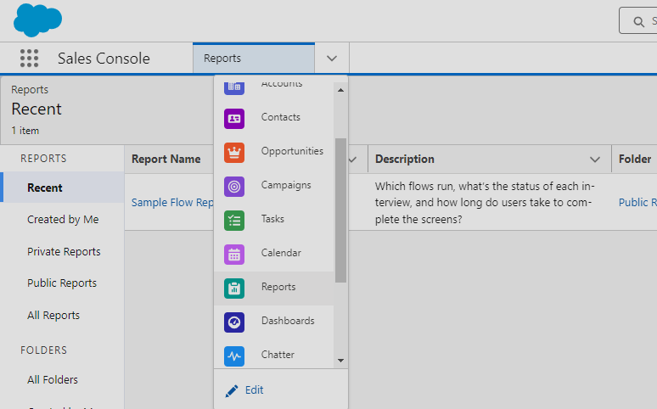Viewport: 657px width, 409px height.
Task: Click scroll down arrow in dropdown
Action: (340, 361)
